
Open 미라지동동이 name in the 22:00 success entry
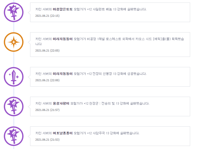coord(63,74)
